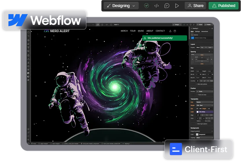Open the search icon at the sidebar bottom
The height and width of the screenshot is (162, 241).
[x=28, y=140]
